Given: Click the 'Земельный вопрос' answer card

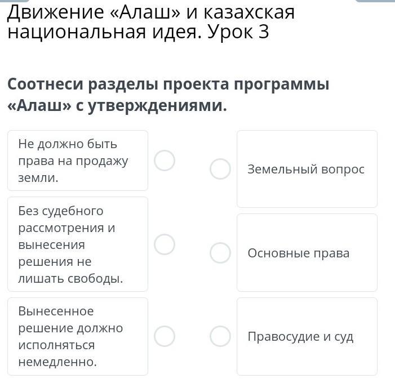Looking at the screenshot, I should (307, 169).
